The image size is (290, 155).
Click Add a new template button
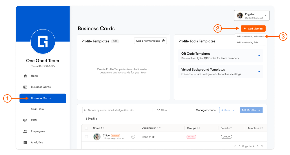(x=150, y=41)
